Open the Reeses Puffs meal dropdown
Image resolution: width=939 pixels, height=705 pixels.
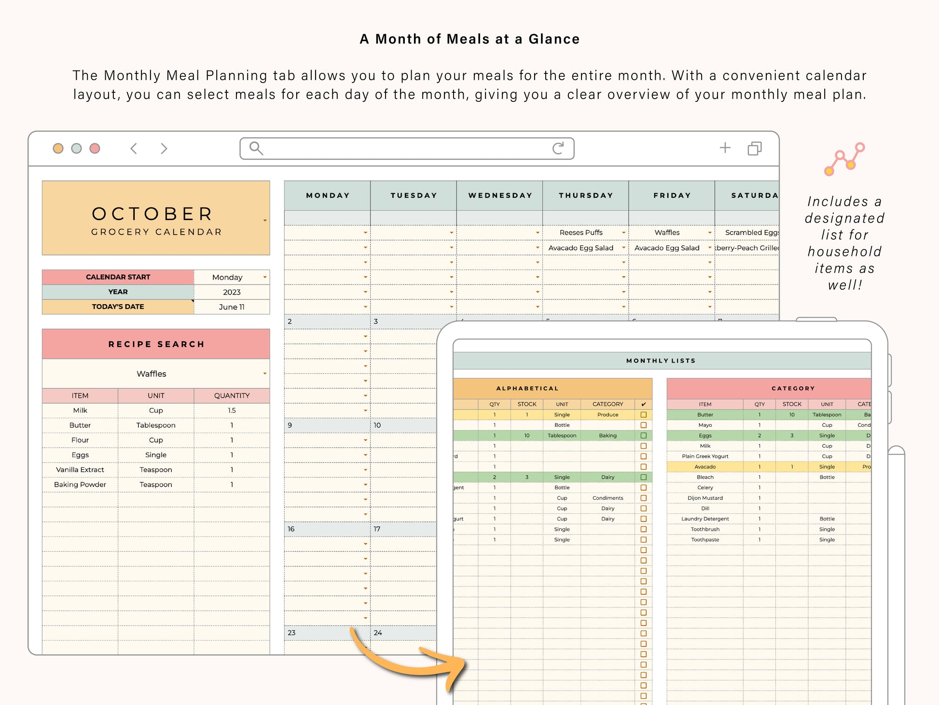(623, 233)
